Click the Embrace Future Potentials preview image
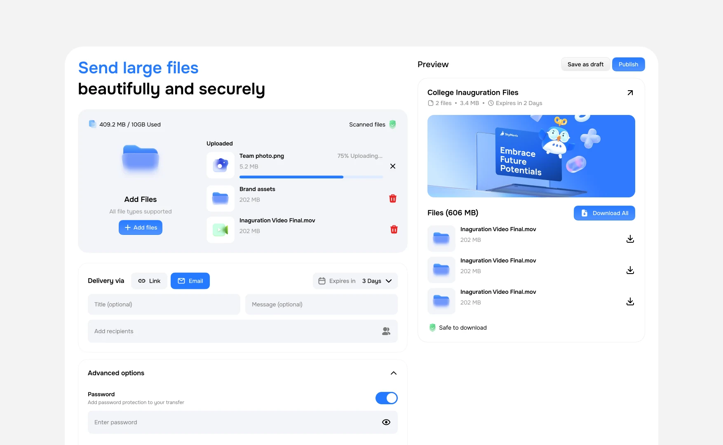This screenshot has width=723, height=445. 531,156
